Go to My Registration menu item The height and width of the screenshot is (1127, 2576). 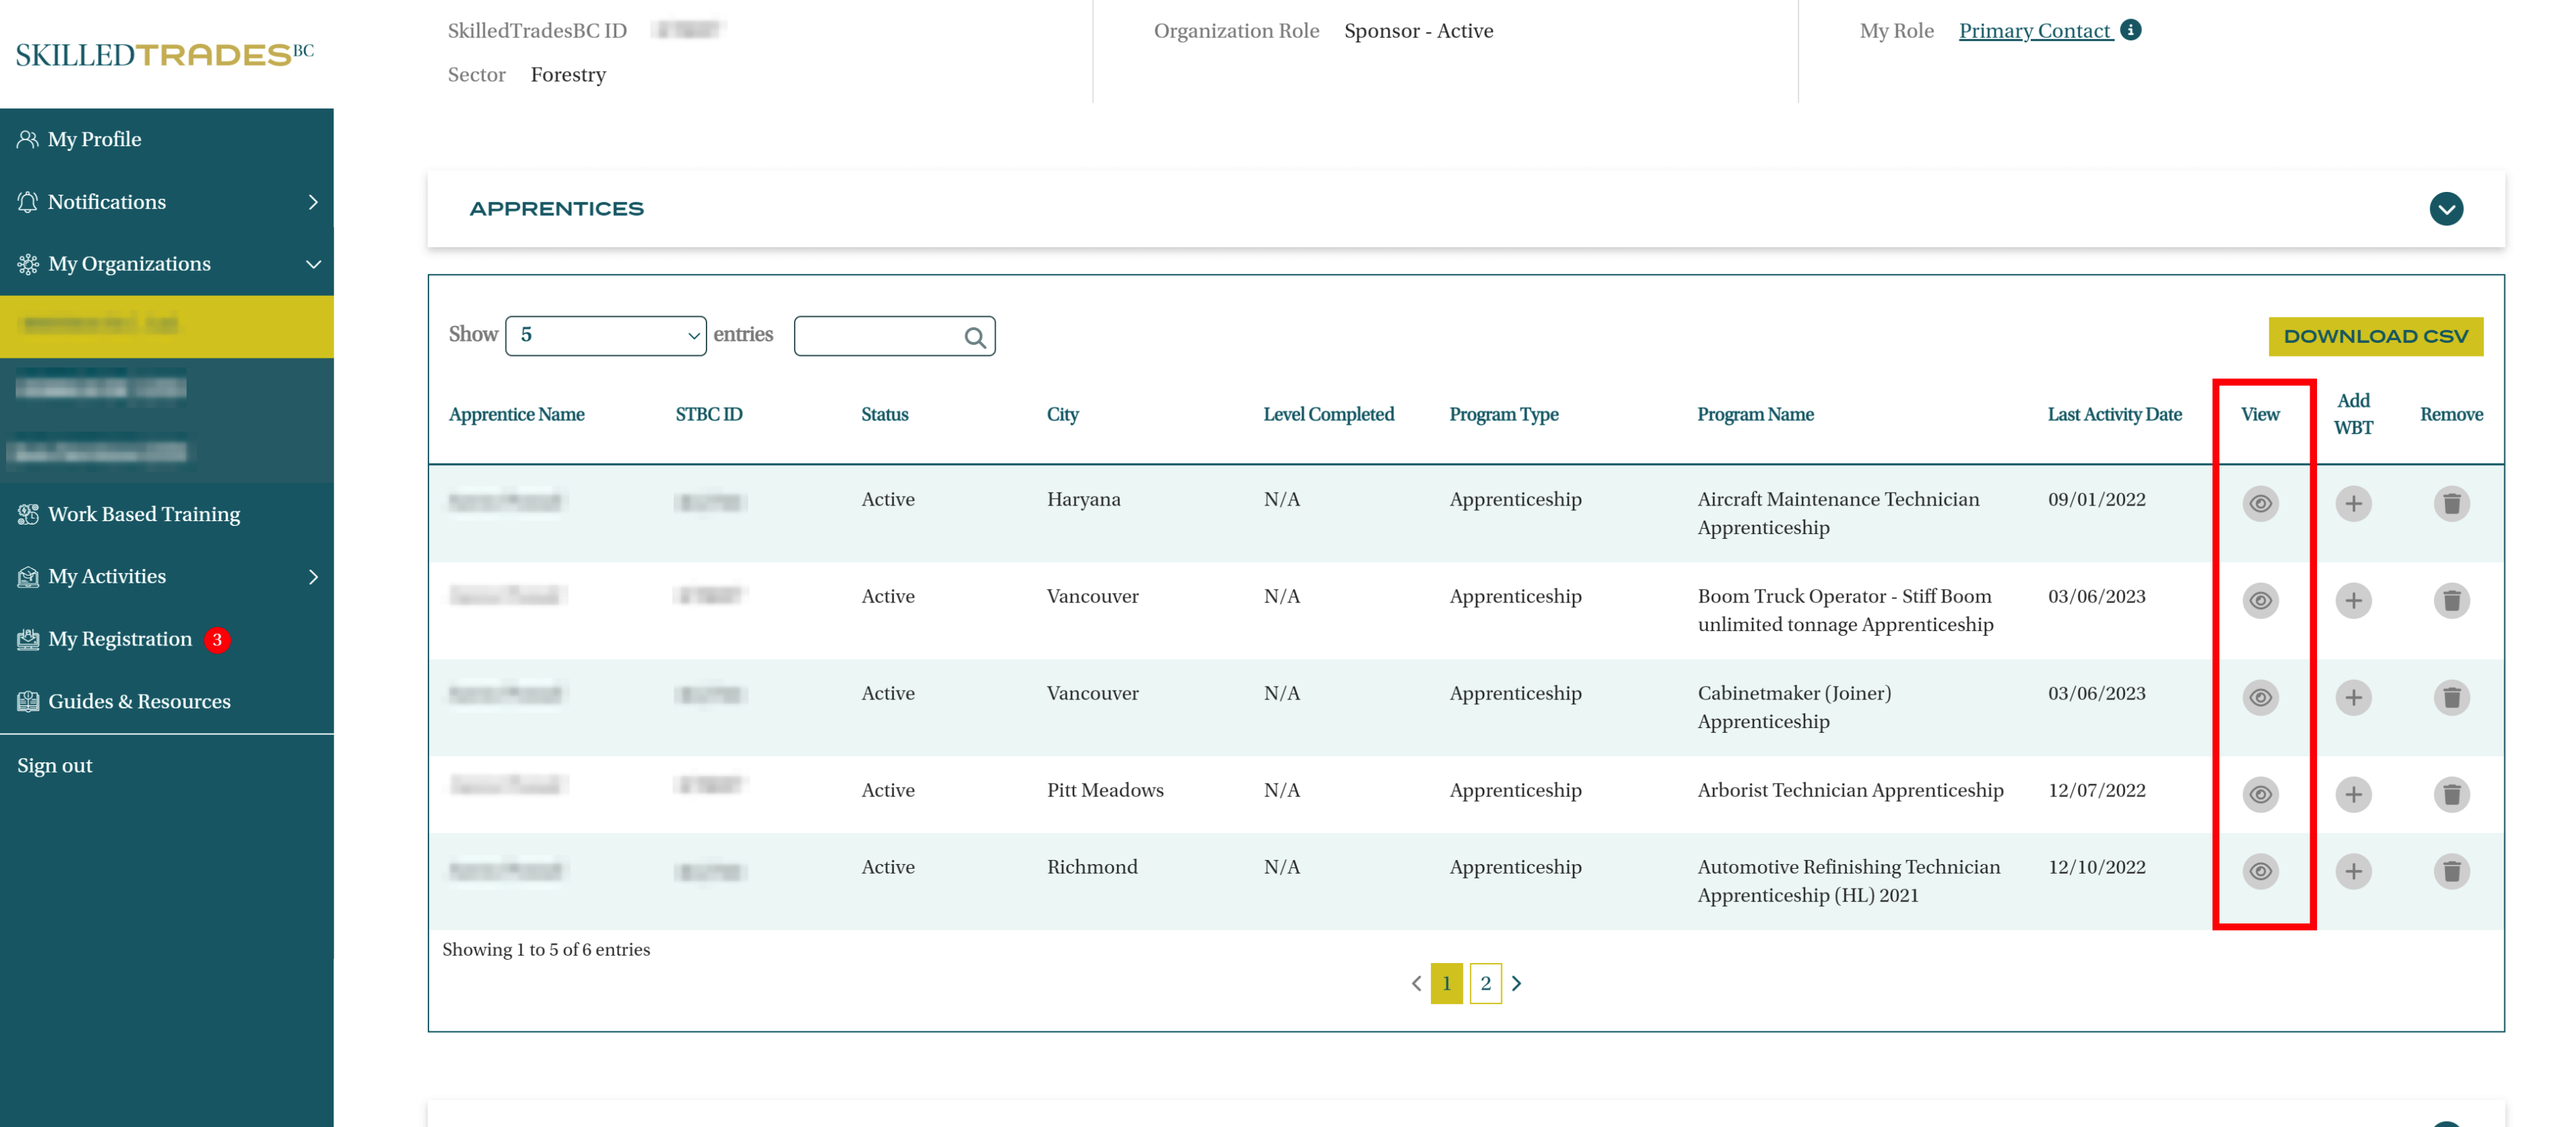tap(120, 639)
